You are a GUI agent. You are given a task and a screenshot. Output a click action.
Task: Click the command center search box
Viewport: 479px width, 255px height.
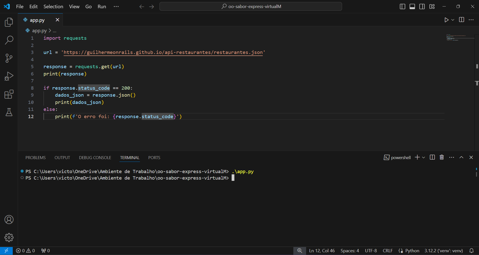tap(251, 6)
